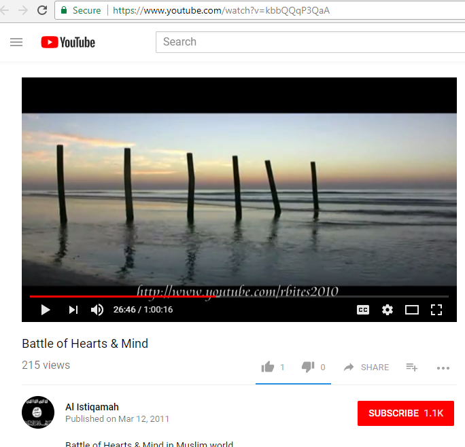465x447 pixels.
Task: Open more actions three-dot menu
Action: 443,368
